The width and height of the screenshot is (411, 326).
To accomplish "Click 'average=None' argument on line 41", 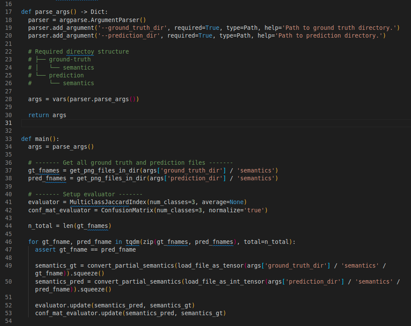I will coord(223,202).
